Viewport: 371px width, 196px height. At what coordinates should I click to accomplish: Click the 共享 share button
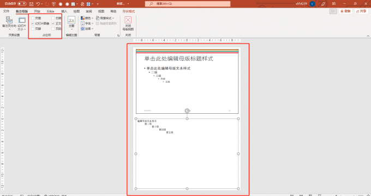click(x=361, y=11)
